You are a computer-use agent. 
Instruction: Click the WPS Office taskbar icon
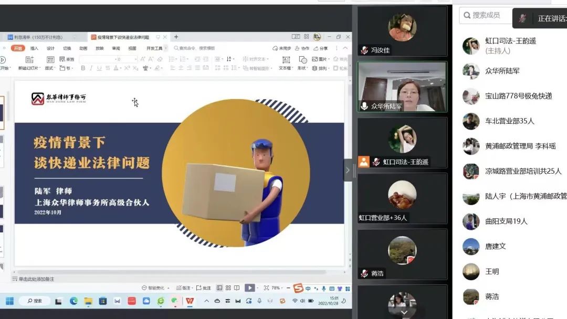[190, 301]
